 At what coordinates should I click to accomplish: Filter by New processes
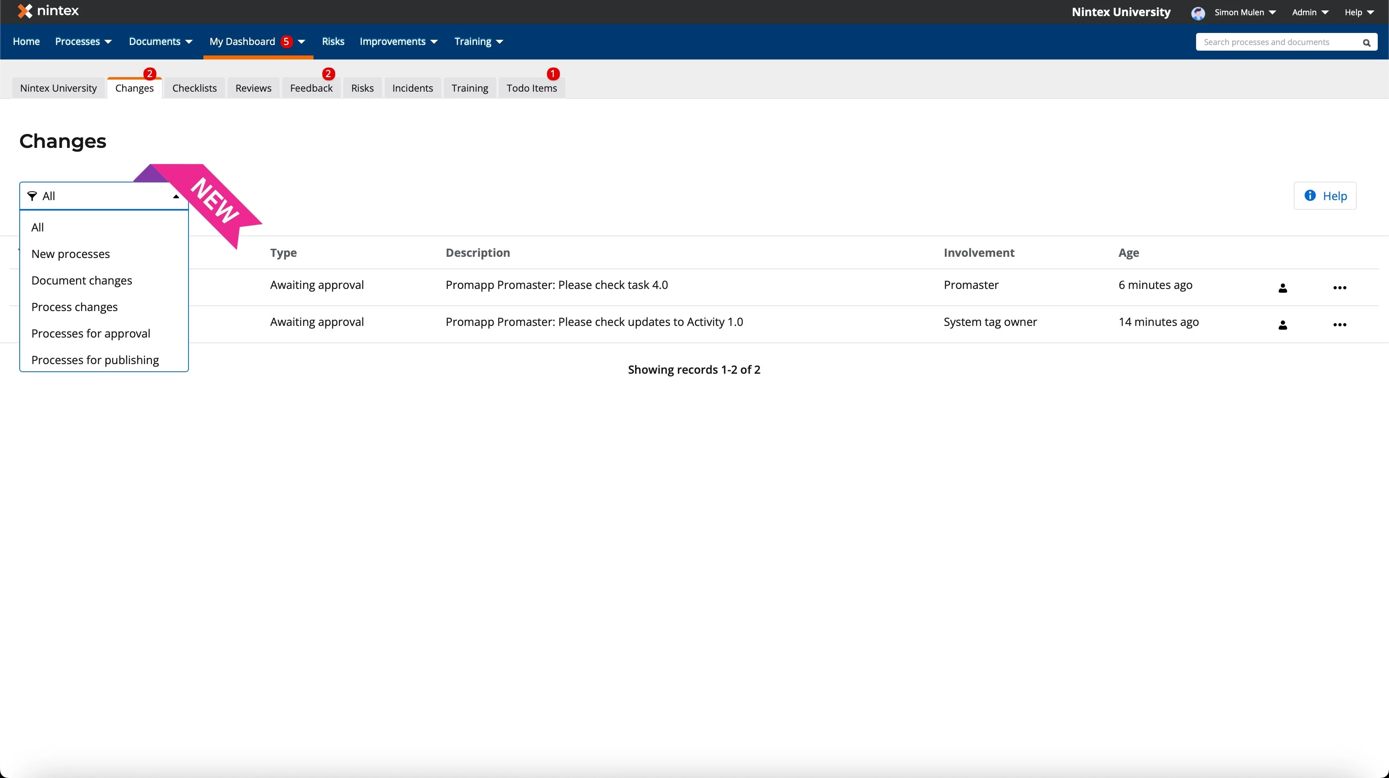[104, 254]
